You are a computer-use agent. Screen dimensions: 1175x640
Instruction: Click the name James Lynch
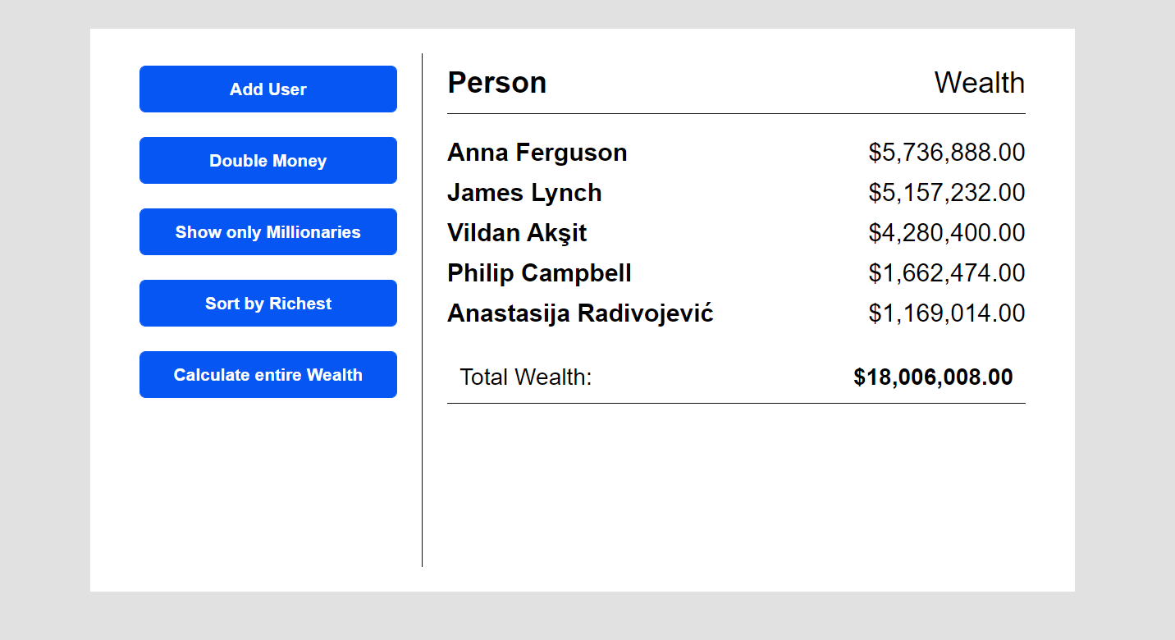coord(524,193)
